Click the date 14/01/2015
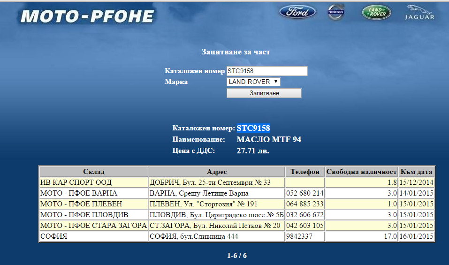The image size is (449, 265). pos(416,193)
